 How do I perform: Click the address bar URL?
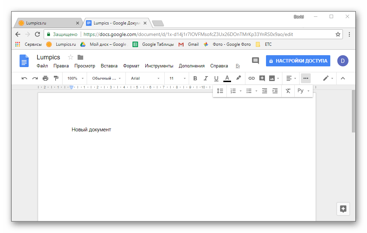coord(188,34)
